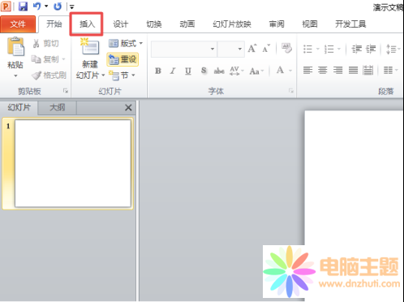
Task: Open the 文件 (File) tab
Action: 18,24
